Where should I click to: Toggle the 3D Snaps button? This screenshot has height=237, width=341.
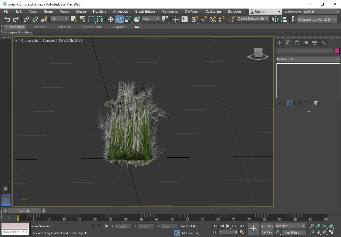tap(195, 19)
